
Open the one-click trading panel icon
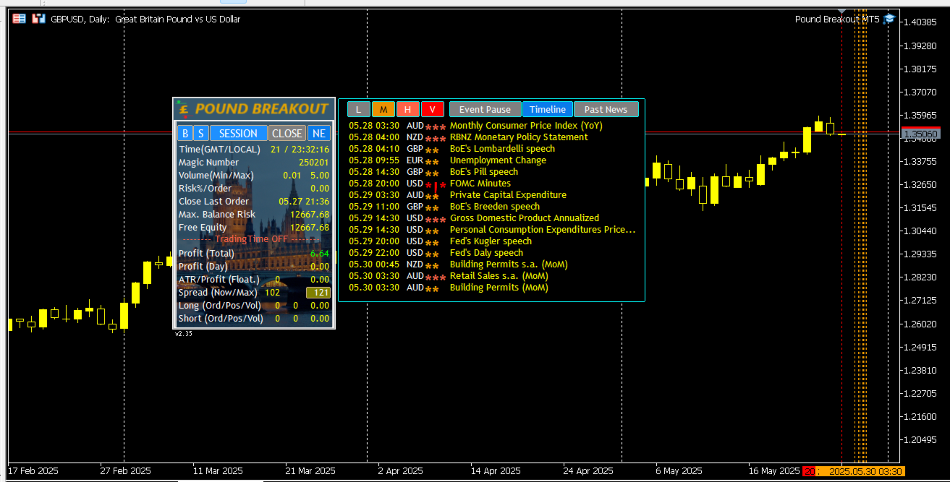coord(20,20)
